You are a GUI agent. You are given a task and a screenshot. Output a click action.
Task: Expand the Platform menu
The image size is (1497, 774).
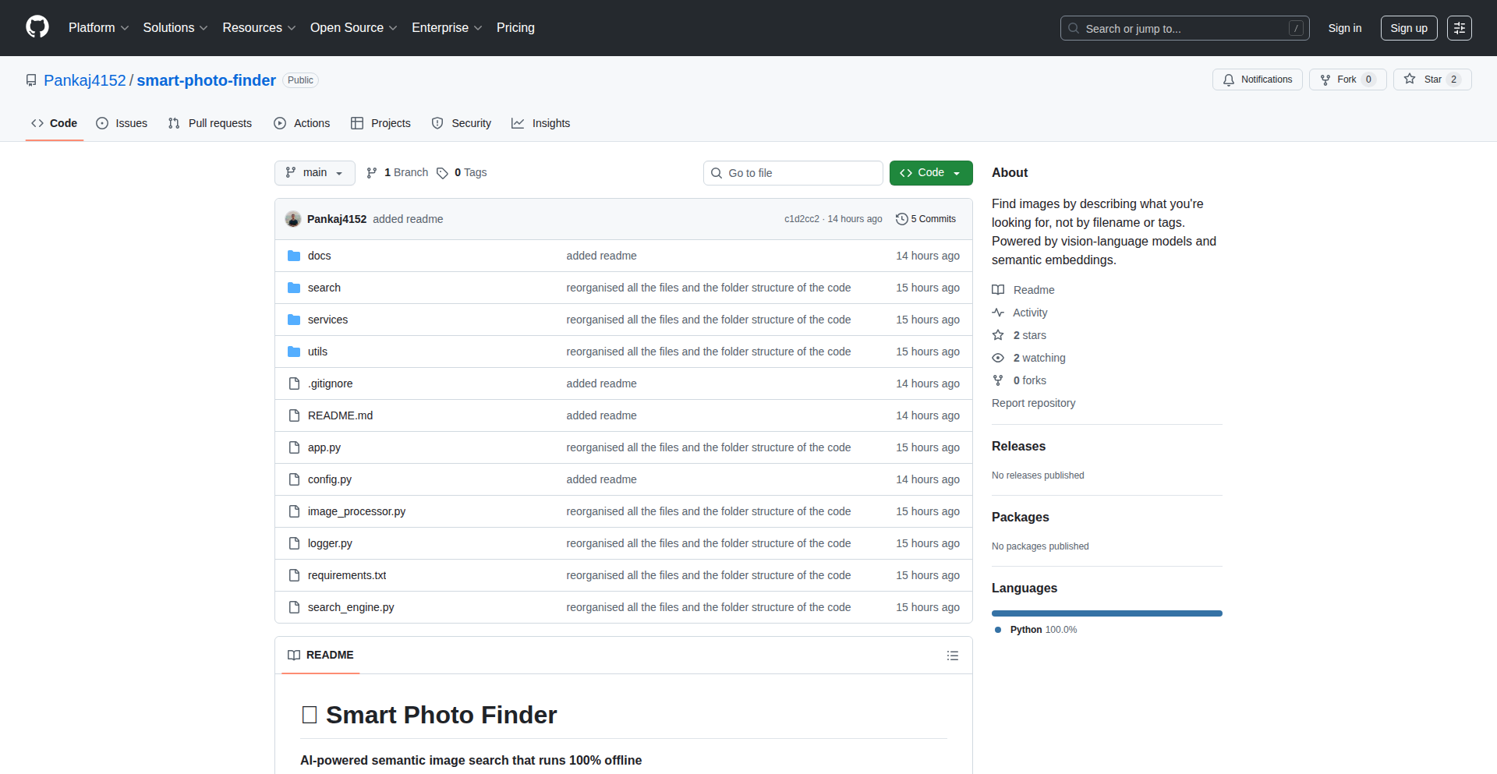[98, 28]
